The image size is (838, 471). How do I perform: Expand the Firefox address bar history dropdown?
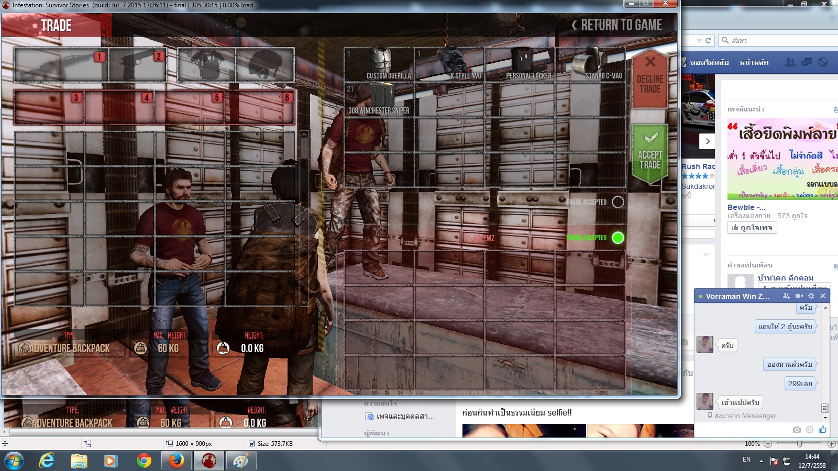pos(699,40)
